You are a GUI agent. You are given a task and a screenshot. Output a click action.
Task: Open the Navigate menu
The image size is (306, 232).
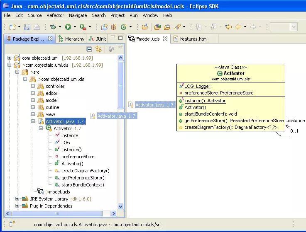click(78, 15)
